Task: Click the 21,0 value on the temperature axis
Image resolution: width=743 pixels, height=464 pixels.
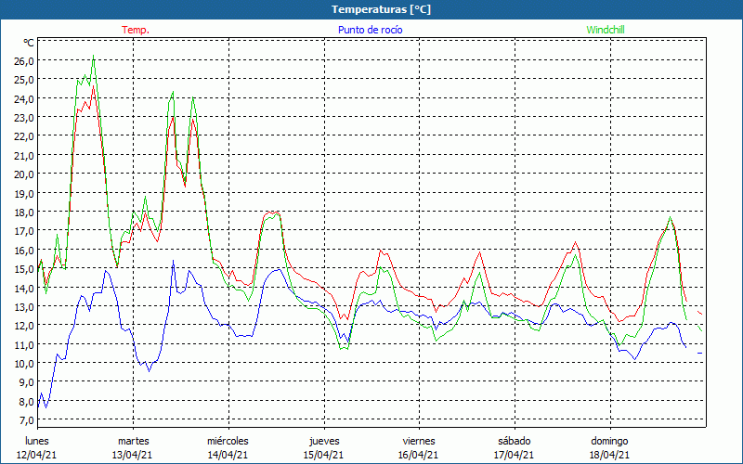Action: [x=24, y=155]
